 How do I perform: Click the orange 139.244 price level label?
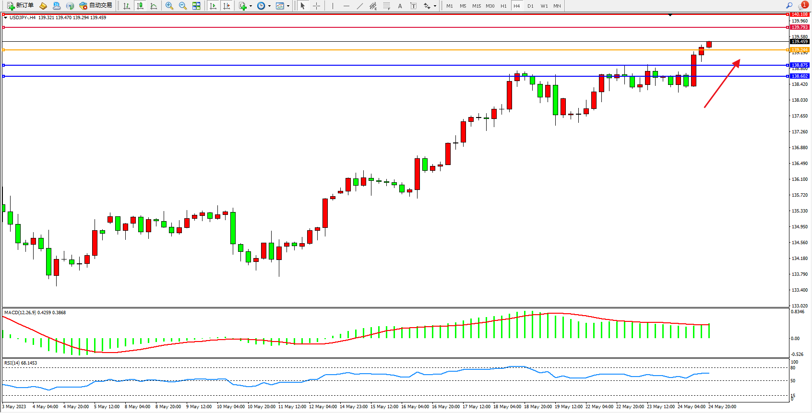[x=800, y=50]
